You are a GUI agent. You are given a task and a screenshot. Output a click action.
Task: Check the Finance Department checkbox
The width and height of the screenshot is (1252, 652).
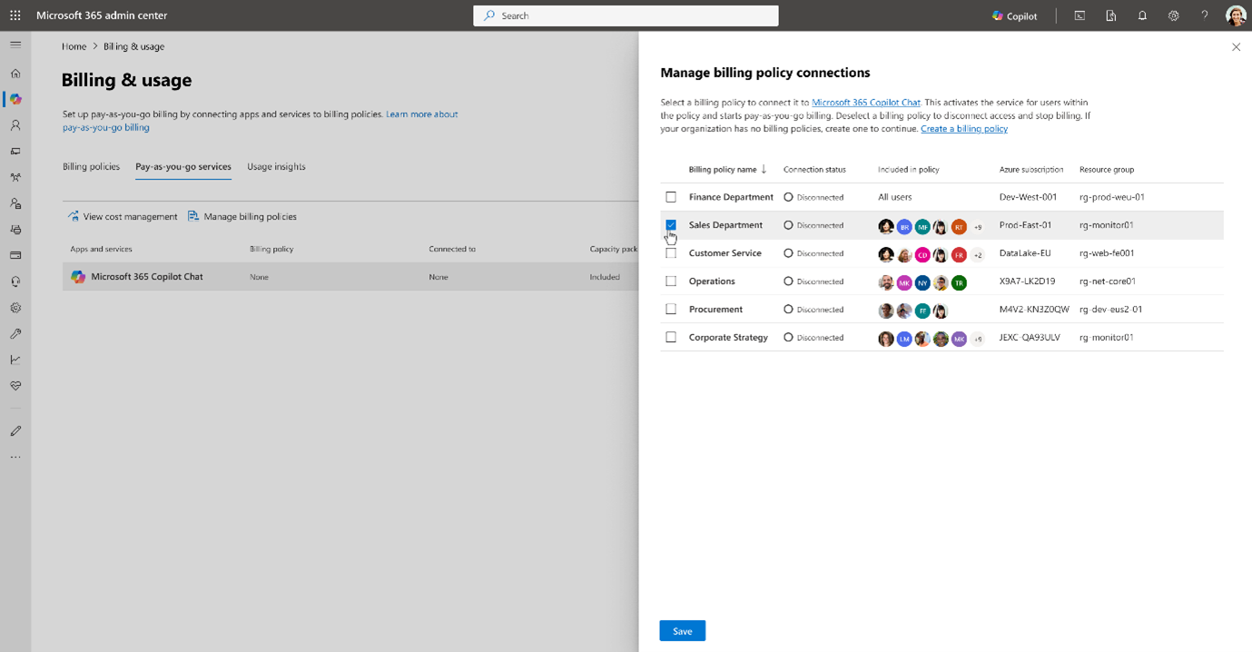pyautogui.click(x=671, y=197)
